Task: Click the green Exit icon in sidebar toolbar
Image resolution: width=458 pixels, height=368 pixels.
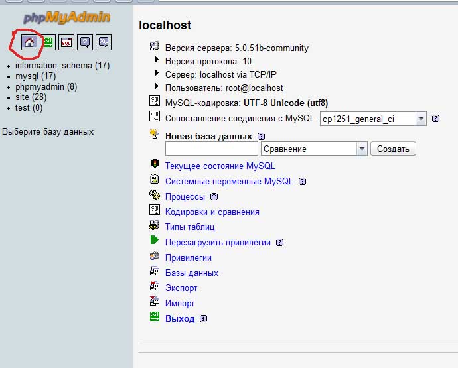Action: point(48,42)
